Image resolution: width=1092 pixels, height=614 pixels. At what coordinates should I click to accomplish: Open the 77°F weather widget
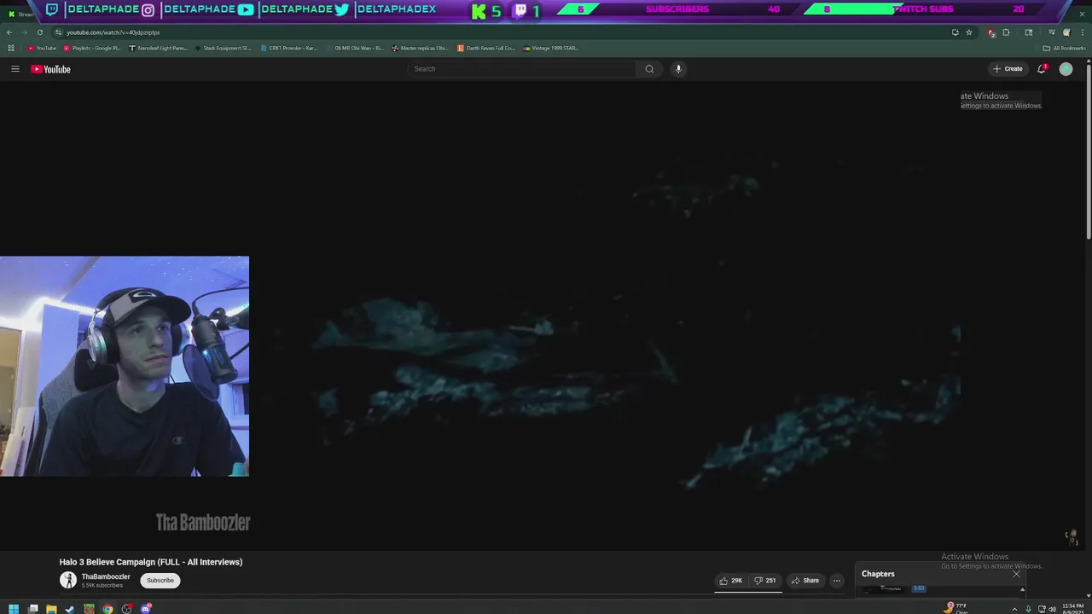[x=956, y=608]
